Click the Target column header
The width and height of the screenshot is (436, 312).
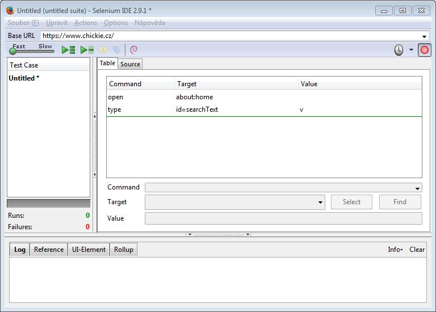pyautogui.click(x=236, y=83)
